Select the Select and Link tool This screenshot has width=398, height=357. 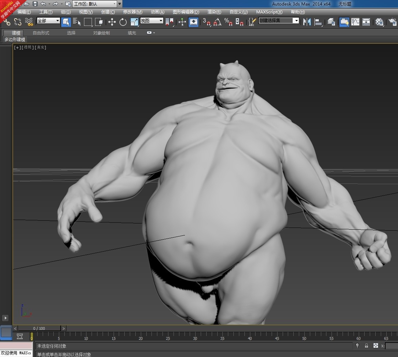pos(7,22)
